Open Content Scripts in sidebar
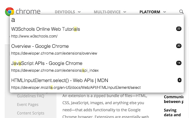This screenshot has width=189, height=118. pos(30,113)
